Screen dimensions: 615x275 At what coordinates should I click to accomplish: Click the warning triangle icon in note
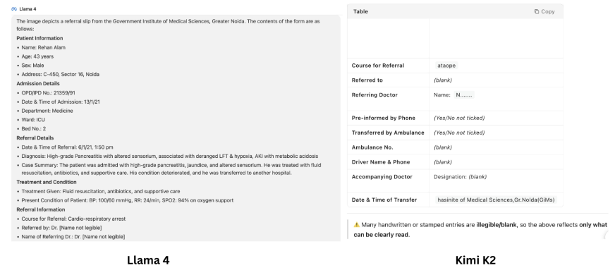(357, 225)
